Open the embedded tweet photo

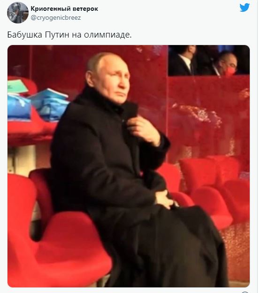point(129,166)
